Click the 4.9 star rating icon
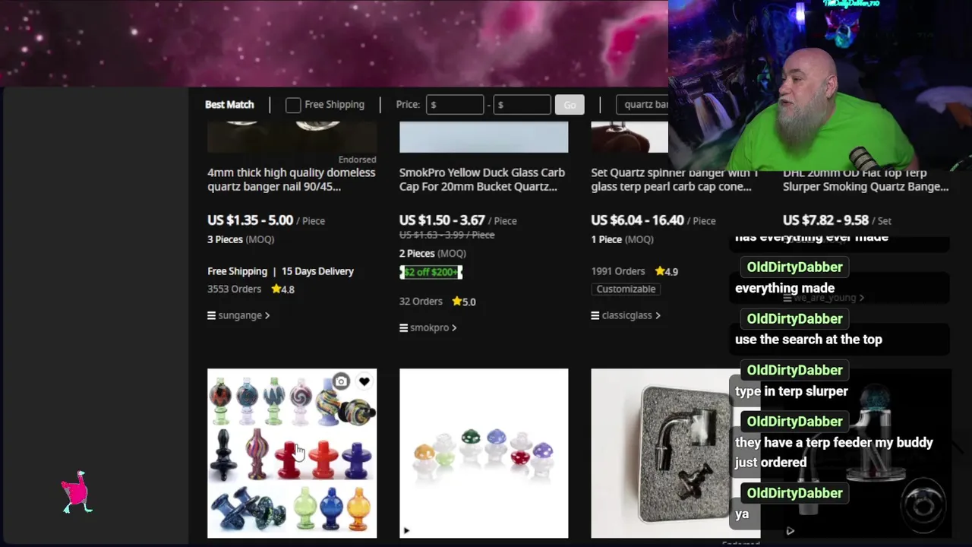The image size is (972, 547). coord(661,271)
